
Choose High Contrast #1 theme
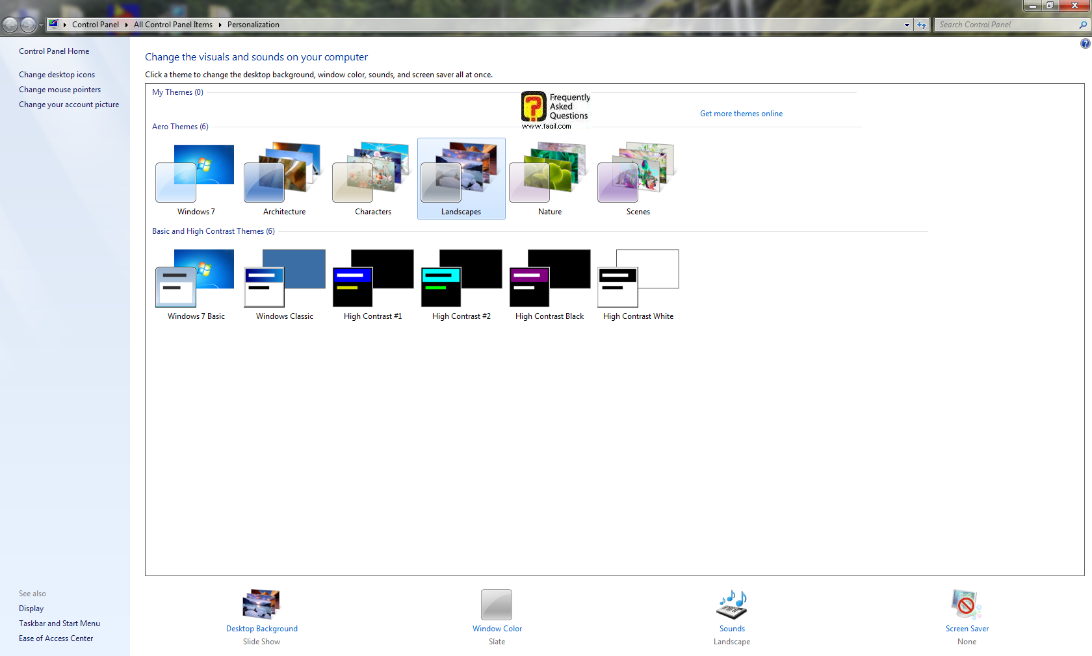(372, 284)
